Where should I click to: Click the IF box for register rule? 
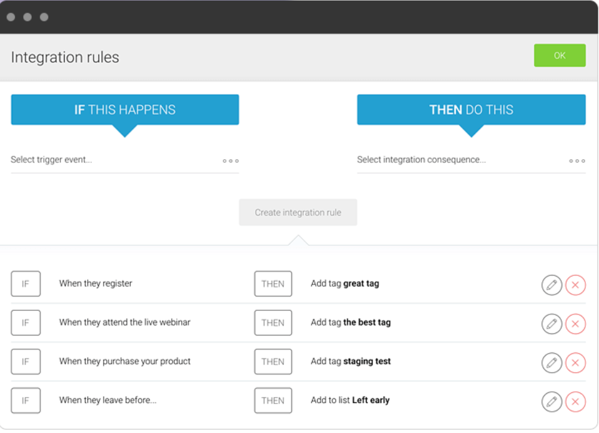[x=26, y=284]
